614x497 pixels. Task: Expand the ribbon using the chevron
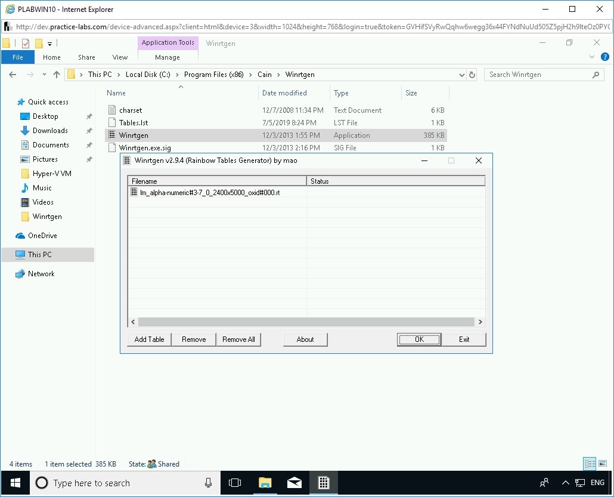[x=591, y=57]
